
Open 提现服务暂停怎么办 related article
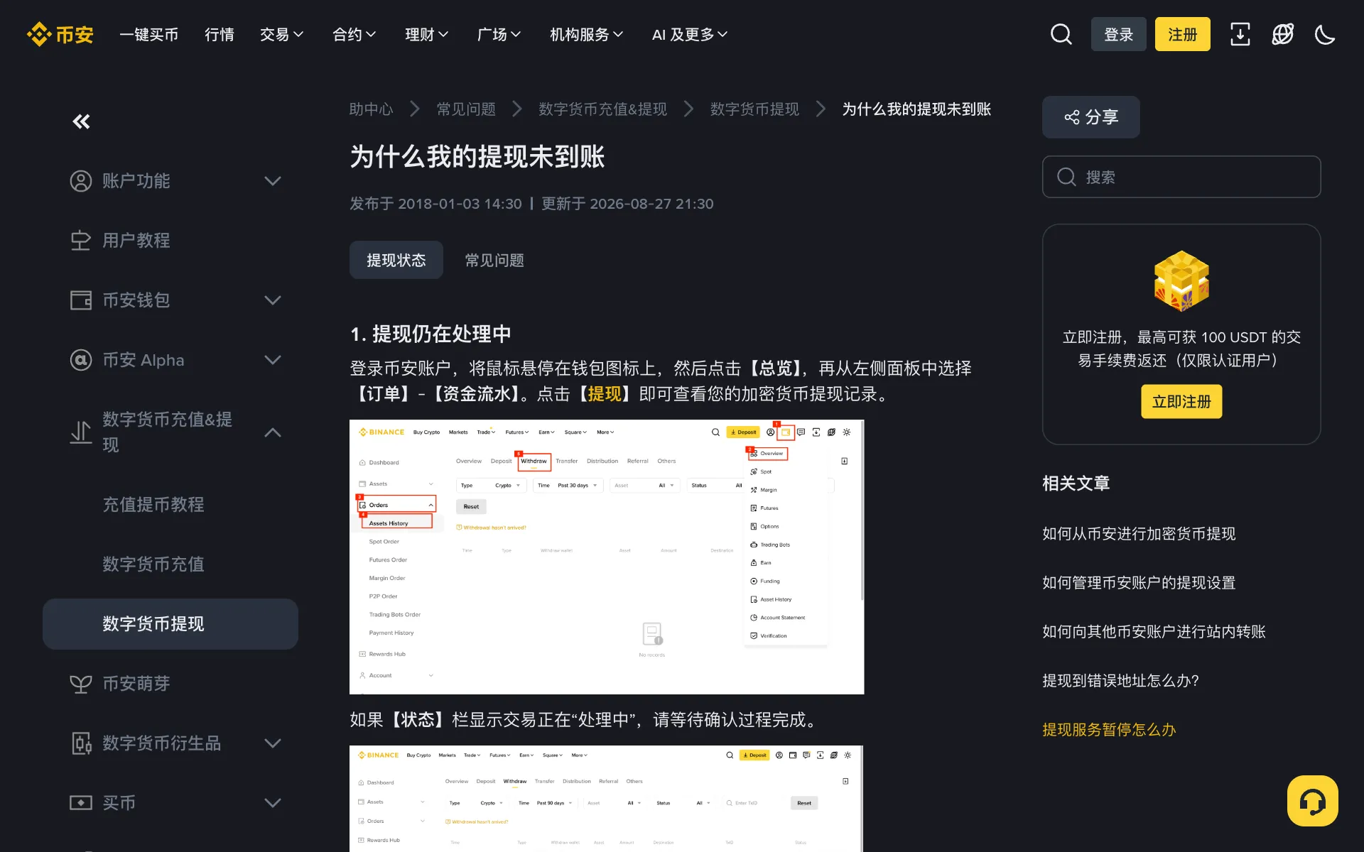pyautogui.click(x=1109, y=729)
